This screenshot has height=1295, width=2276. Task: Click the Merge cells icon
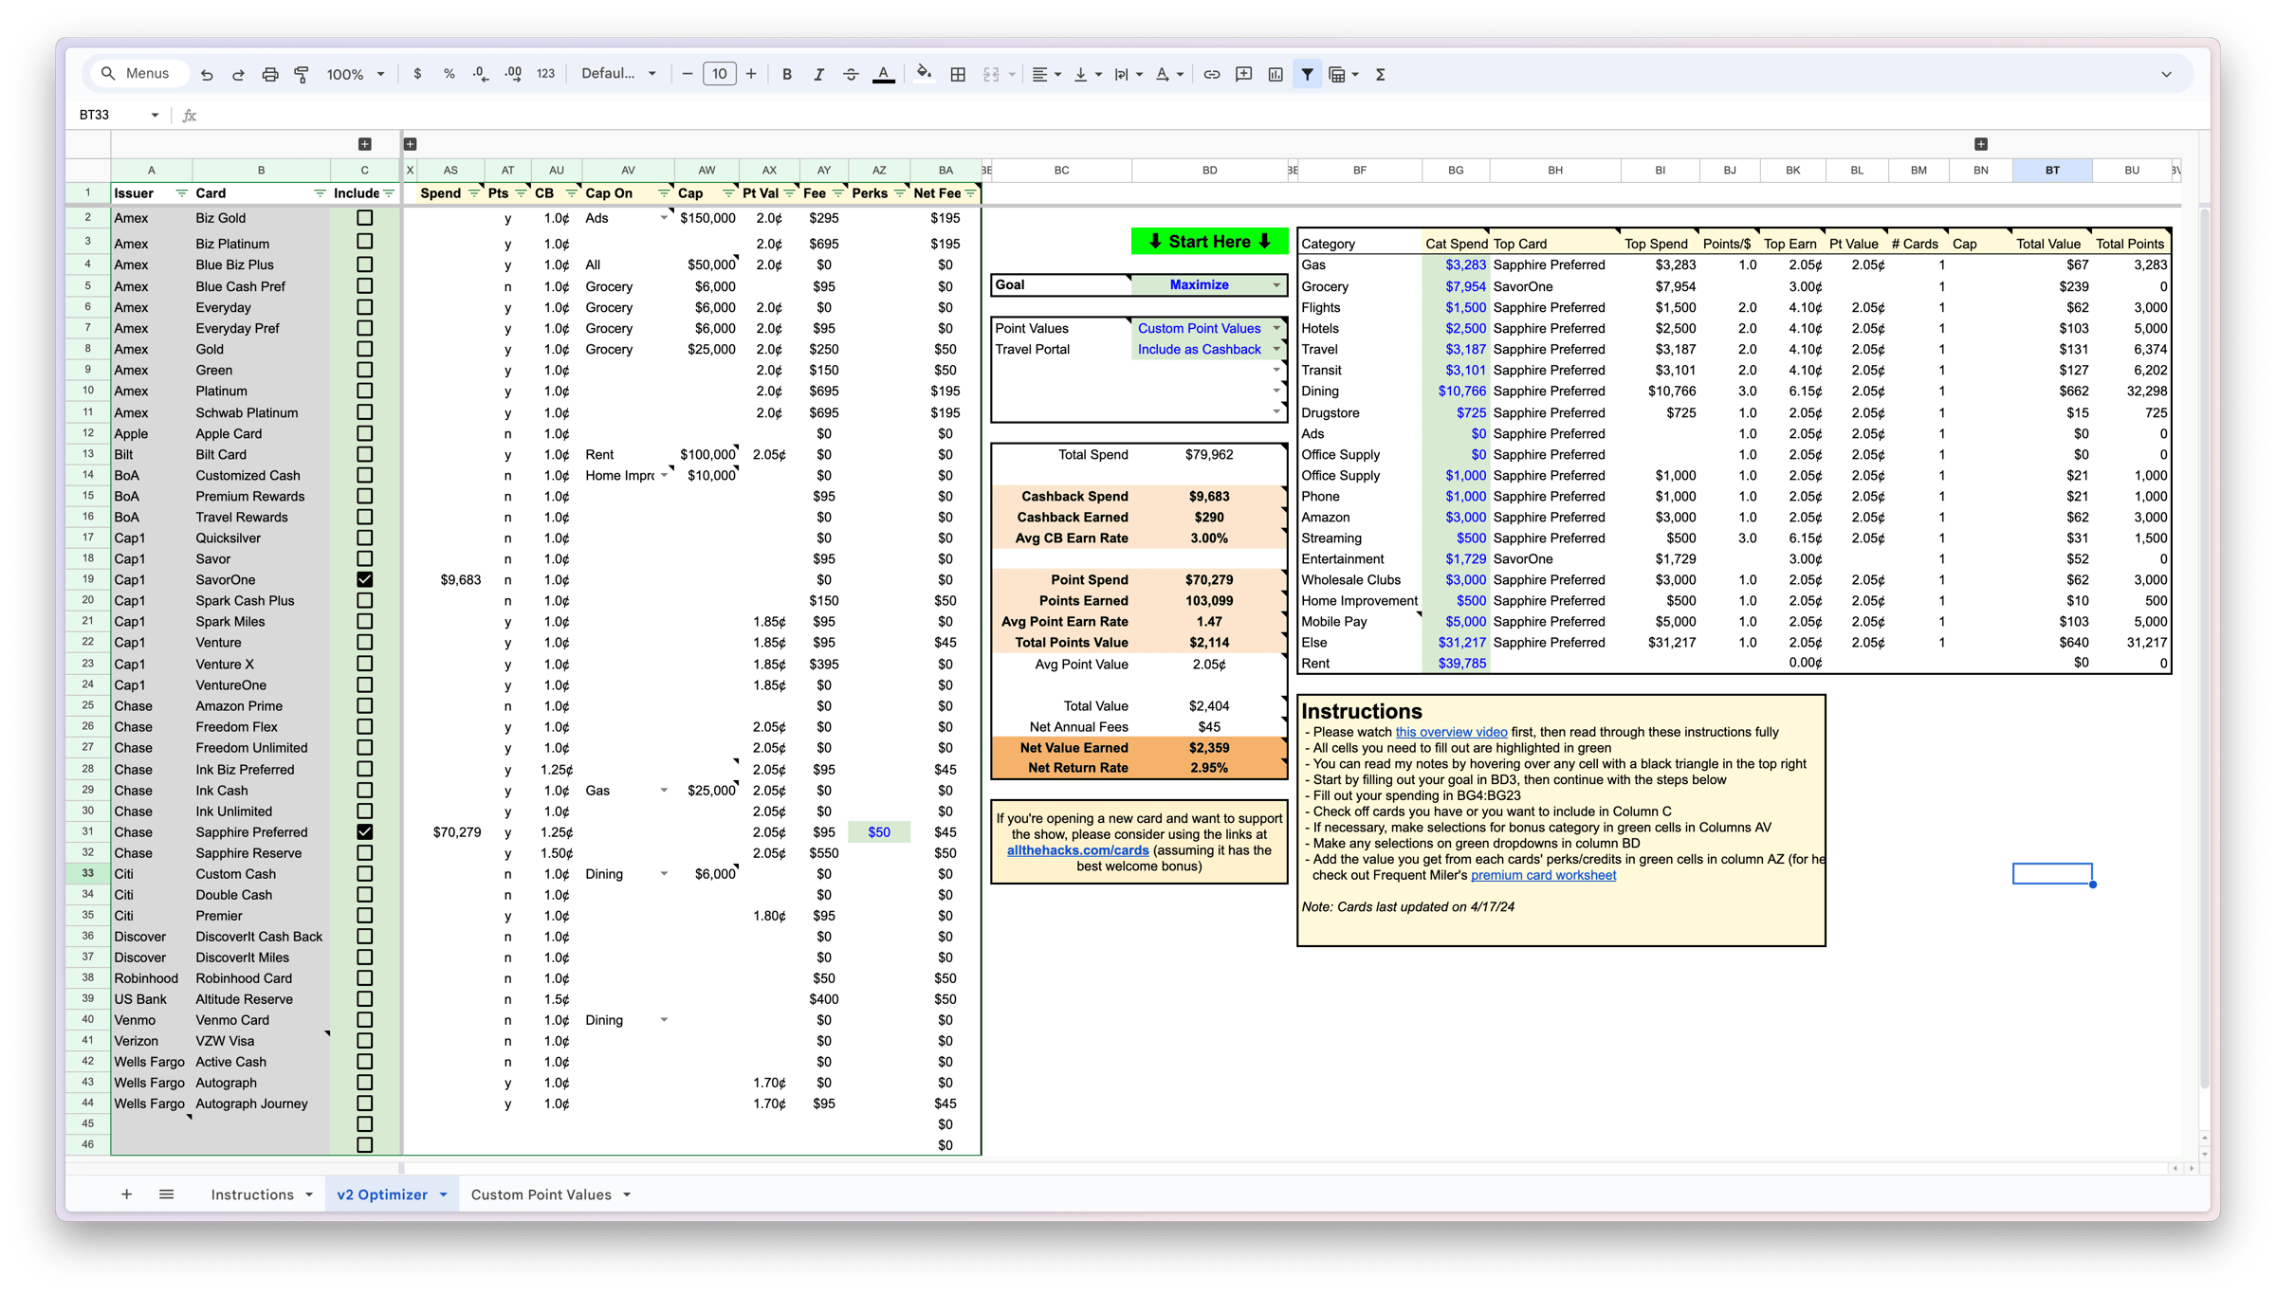[991, 74]
